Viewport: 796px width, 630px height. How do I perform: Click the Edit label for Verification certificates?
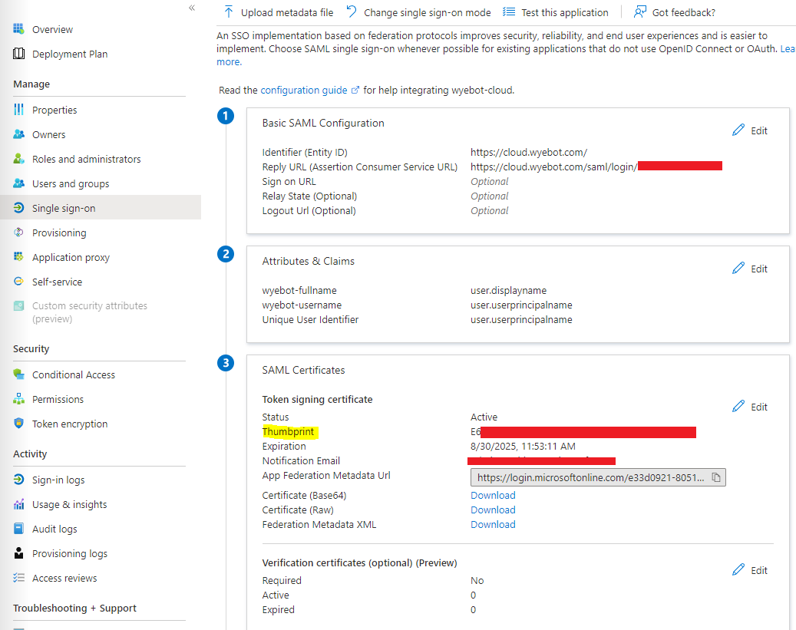coord(759,571)
